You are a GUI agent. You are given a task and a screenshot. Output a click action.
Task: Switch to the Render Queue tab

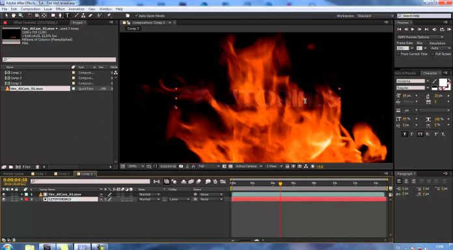(x=13, y=174)
